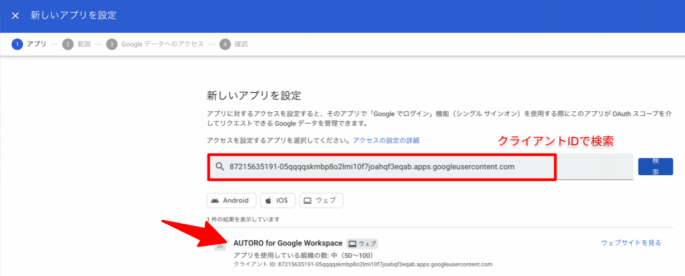Viewport: 685px width, 276px height.
Task: Toggle the Android platform filter chip
Action: [231, 200]
